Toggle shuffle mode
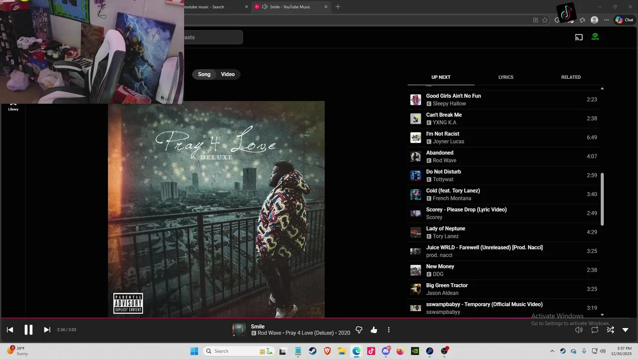The image size is (638, 359). click(x=610, y=330)
